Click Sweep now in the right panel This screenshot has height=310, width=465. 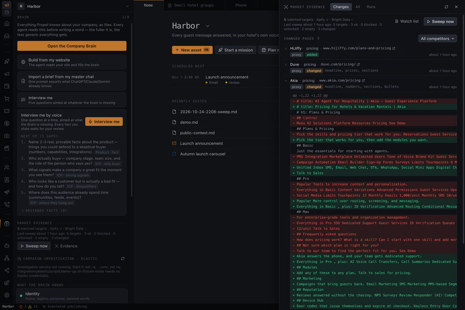pyautogui.click(x=440, y=21)
